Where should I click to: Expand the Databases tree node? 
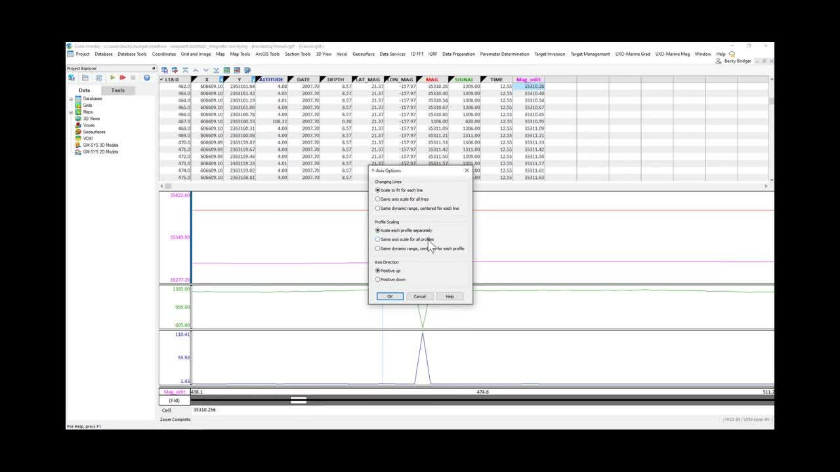(x=70, y=99)
